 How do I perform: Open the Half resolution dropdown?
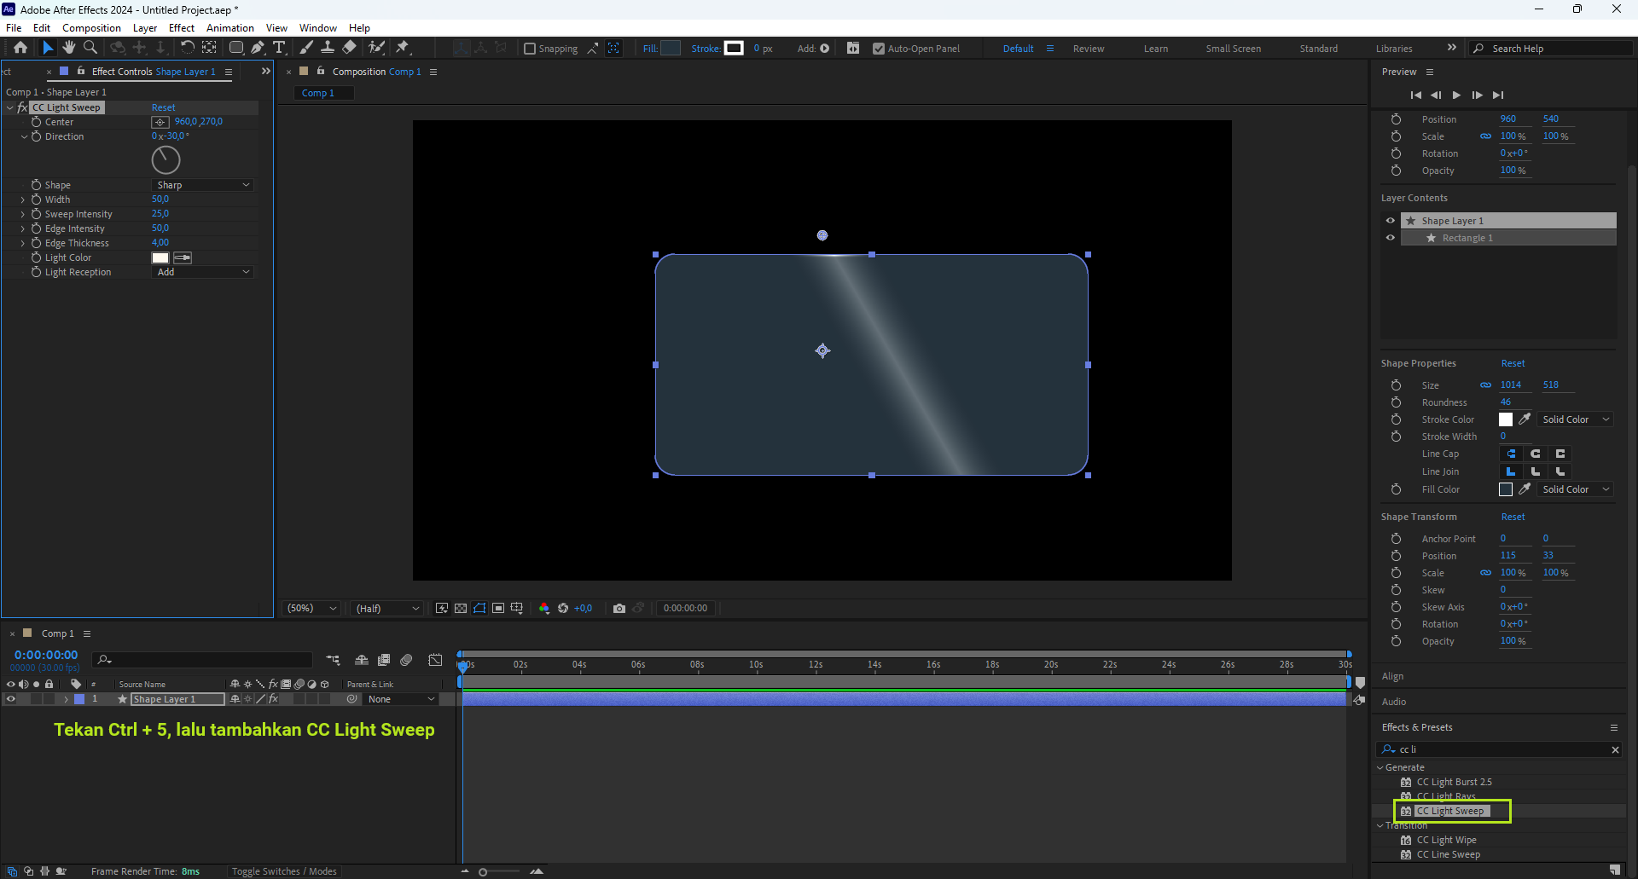pyautogui.click(x=387, y=608)
